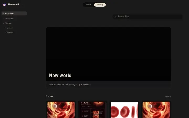The image size is (189, 118).
Task: Open the red blood cells on white thumbnail
Action: (124, 110)
